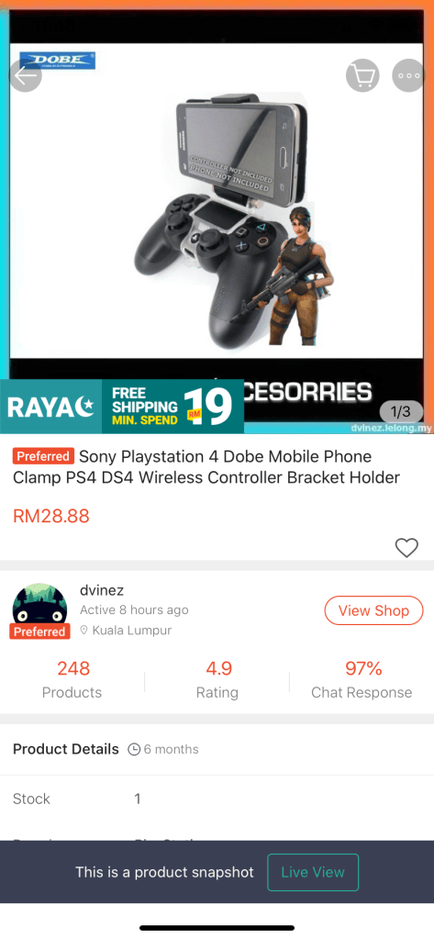
Task: Select the Product Details heading
Action: [x=66, y=749]
